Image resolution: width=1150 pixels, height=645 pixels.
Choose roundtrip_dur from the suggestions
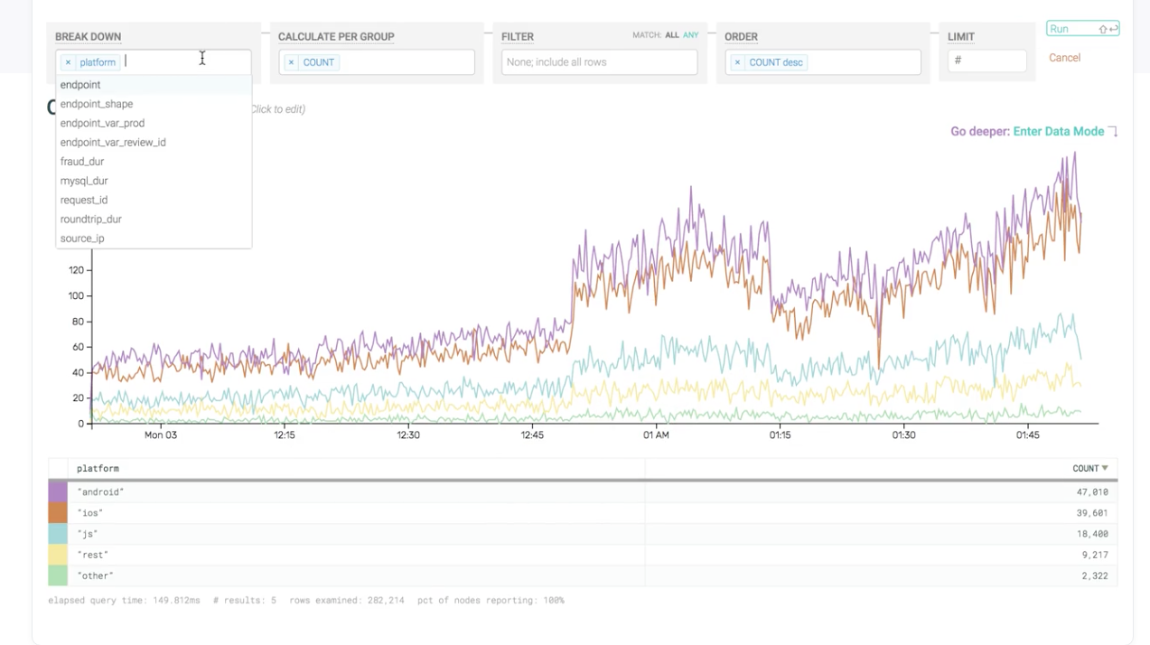point(154,220)
